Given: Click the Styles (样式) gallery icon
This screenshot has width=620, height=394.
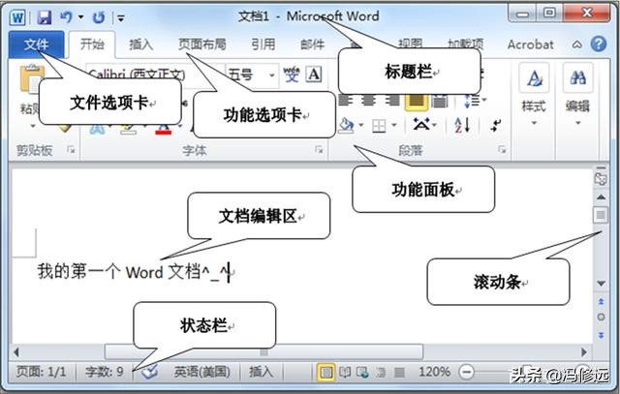Looking at the screenshot, I should [534, 77].
